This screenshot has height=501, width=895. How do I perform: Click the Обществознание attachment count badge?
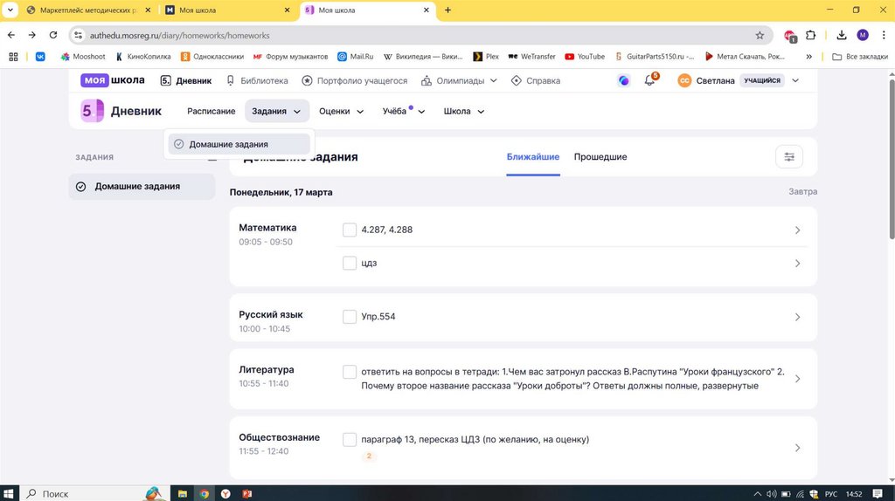(369, 456)
